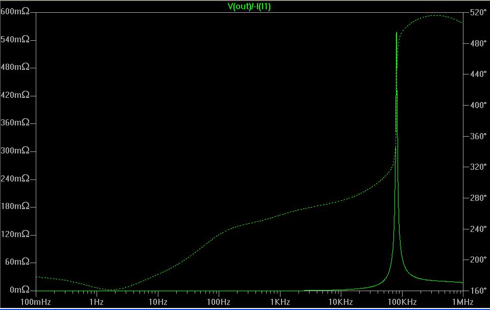Click the 360° phase axis label
Image resolution: width=490 pixels, height=310 pixels.
click(478, 136)
